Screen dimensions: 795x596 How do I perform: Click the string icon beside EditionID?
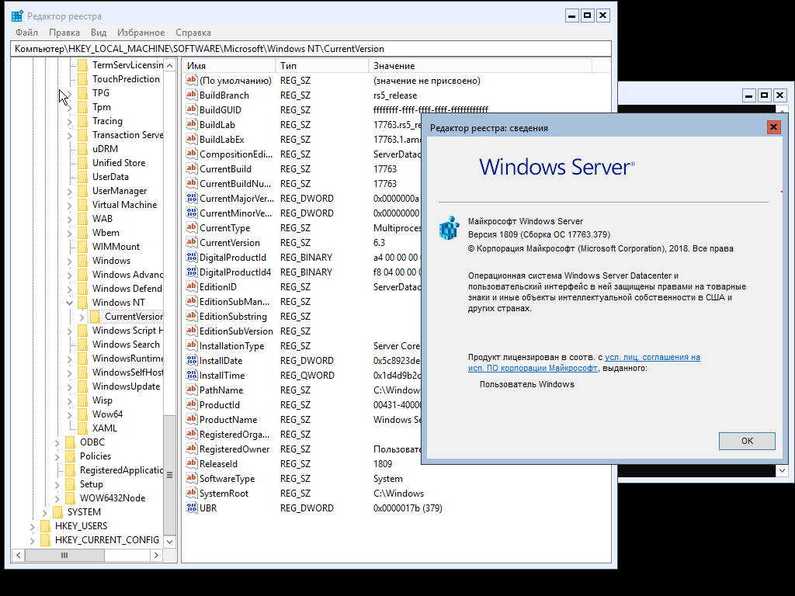coord(191,286)
